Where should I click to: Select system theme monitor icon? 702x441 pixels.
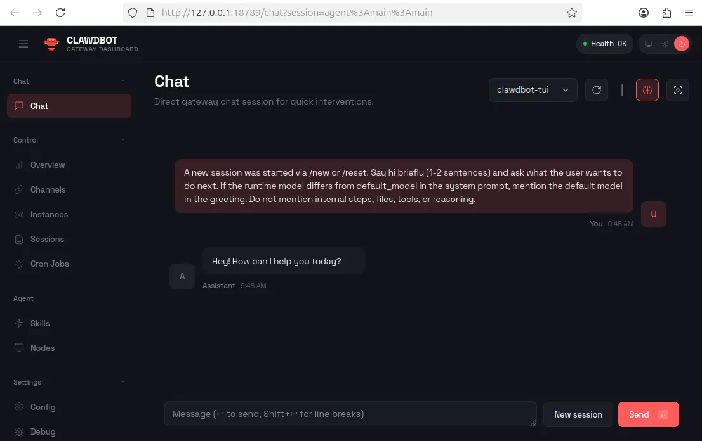(x=649, y=44)
